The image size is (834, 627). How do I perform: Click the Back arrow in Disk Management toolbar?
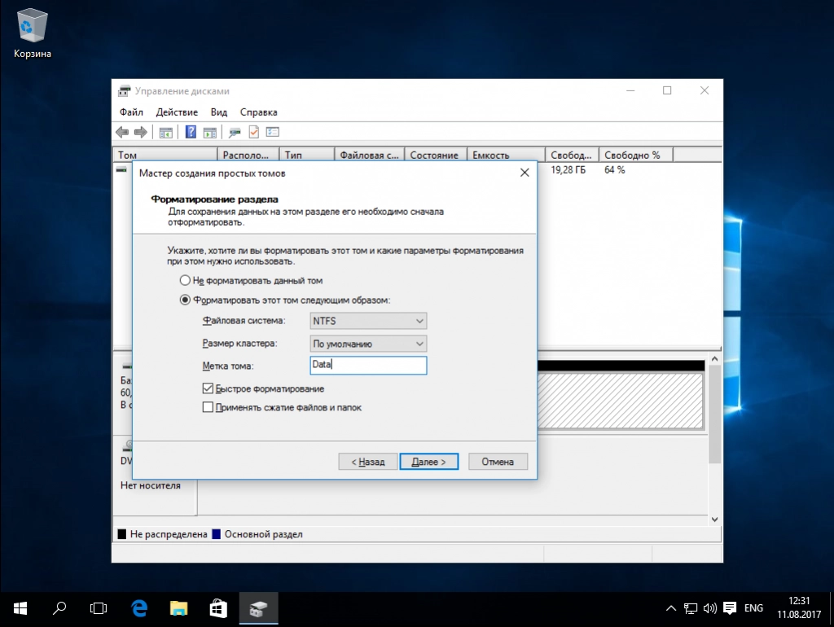coord(122,132)
